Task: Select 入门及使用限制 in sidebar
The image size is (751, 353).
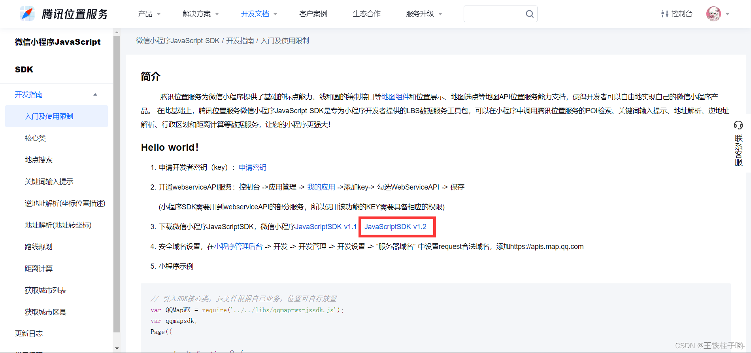Action: 57,116
